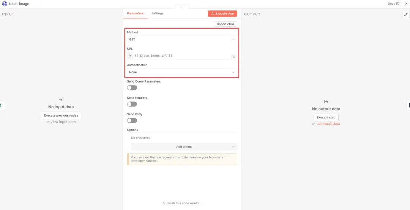Click Execute previous nodes button
Image resolution: width=410 pixels, height=210 pixels.
61,115
